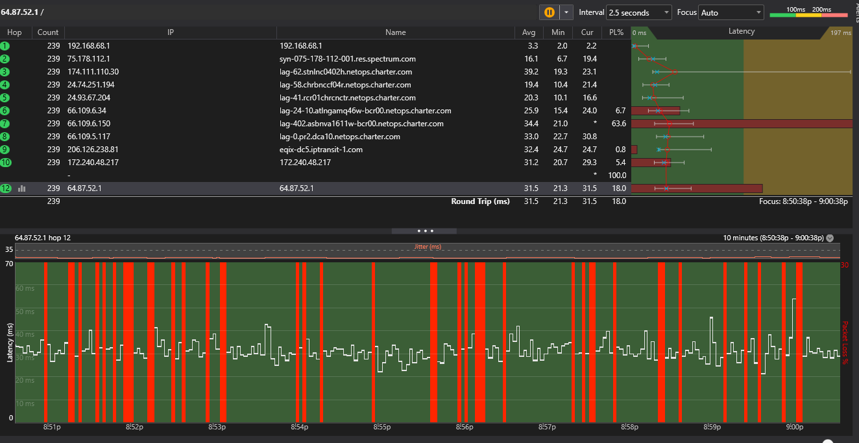Open the Interval 2.5 seconds dropdown
This screenshot has height=443, width=859.
click(638, 12)
